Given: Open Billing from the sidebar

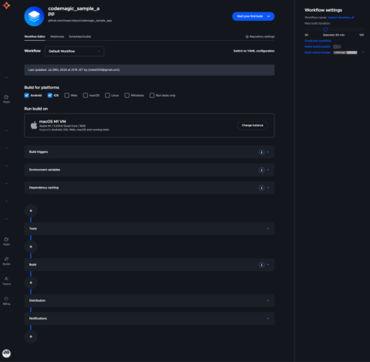Looking at the screenshot, I should [6, 300].
